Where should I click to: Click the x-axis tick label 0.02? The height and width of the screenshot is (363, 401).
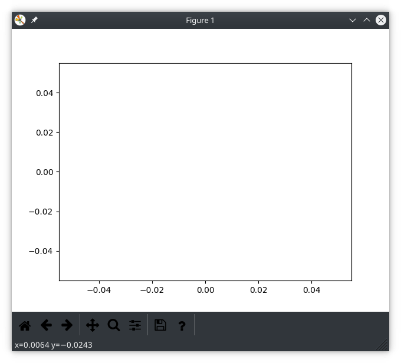click(258, 290)
